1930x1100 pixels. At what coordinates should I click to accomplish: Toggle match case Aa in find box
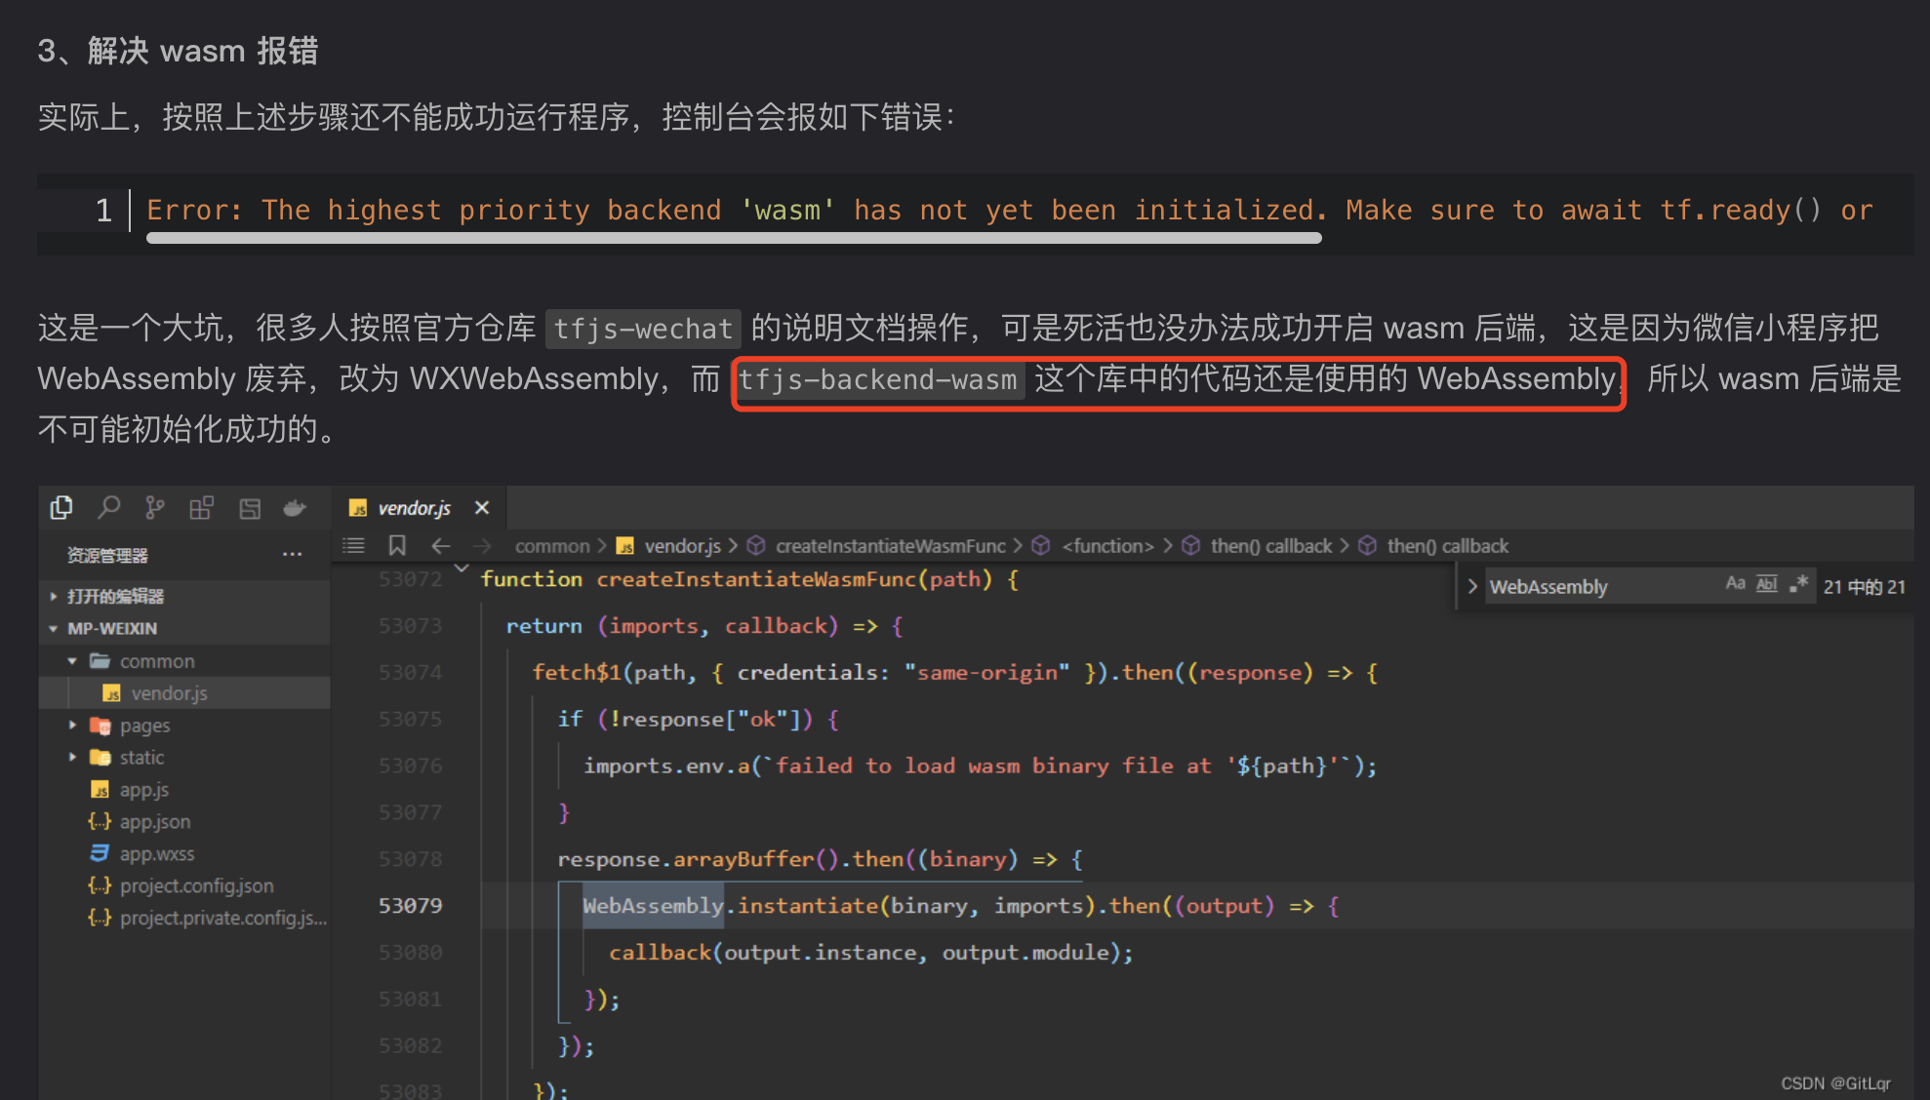point(1734,584)
